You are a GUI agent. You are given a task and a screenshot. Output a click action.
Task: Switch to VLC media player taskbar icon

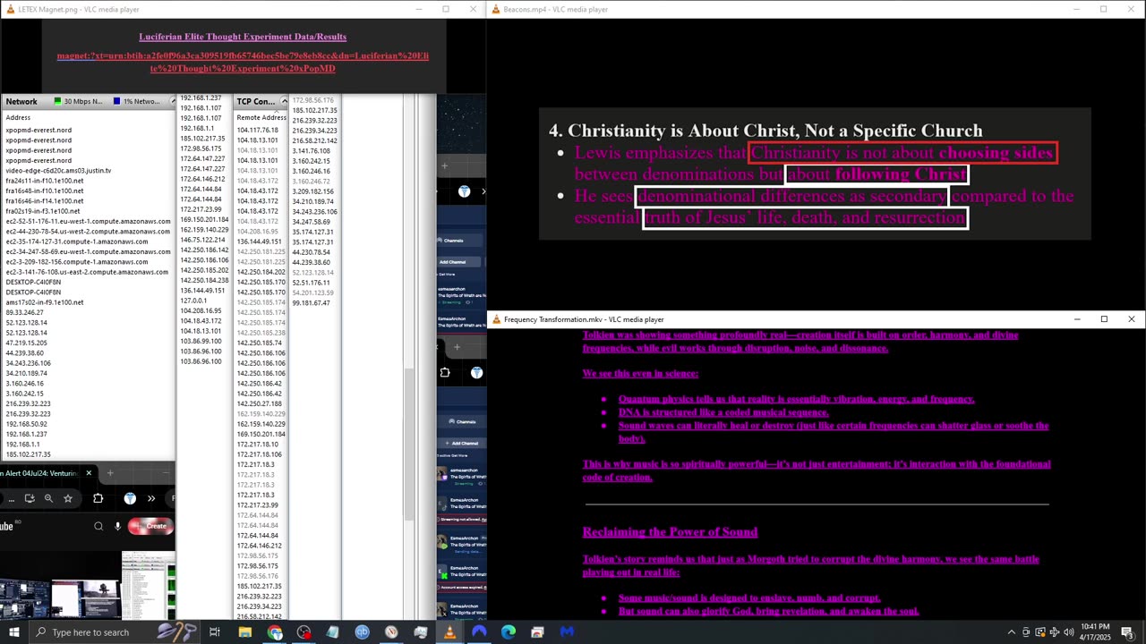pyautogui.click(x=449, y=632)
